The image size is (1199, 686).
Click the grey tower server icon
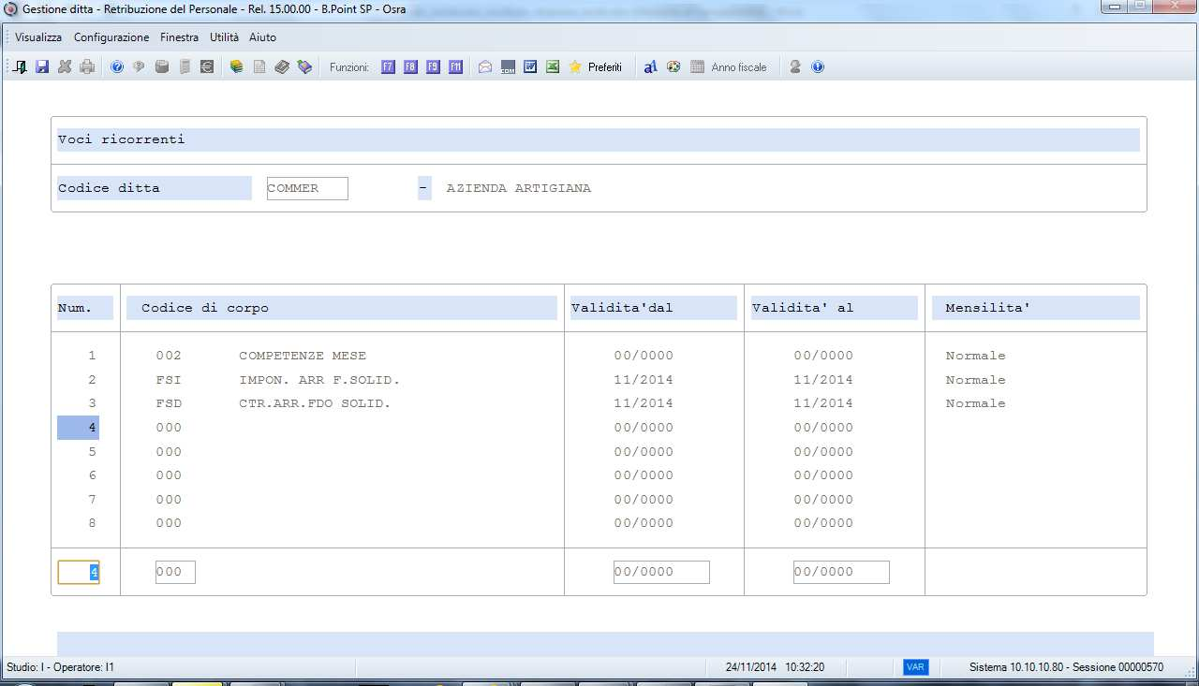[185, 67]
